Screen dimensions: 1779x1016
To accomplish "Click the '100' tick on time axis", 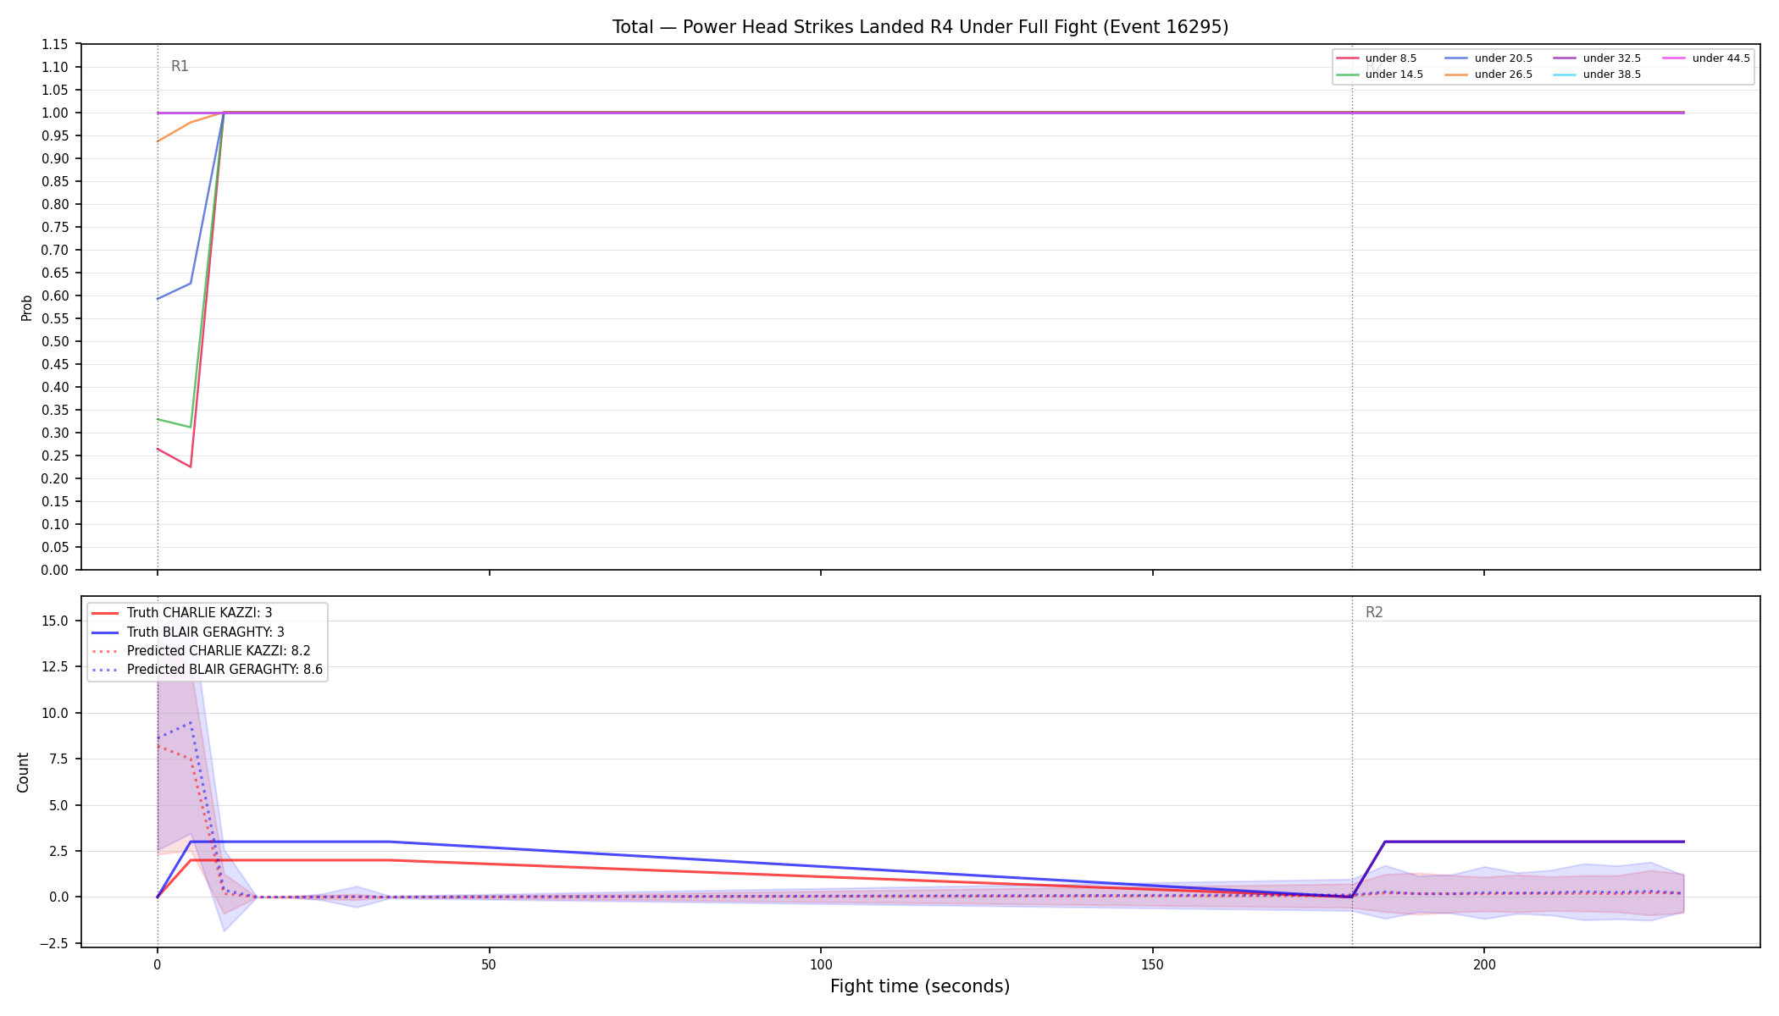I will [x=821, y=964].
